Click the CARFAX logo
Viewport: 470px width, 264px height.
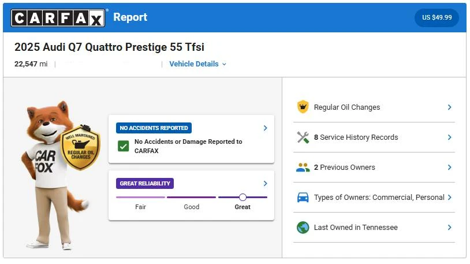58,18
